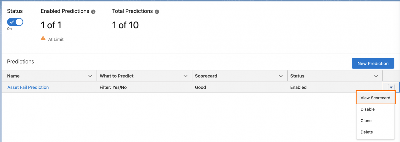The width and height of the screenshot is (400, 142).
Task: Click the At Limit warning icon
Action: click(x=43, y=38)
